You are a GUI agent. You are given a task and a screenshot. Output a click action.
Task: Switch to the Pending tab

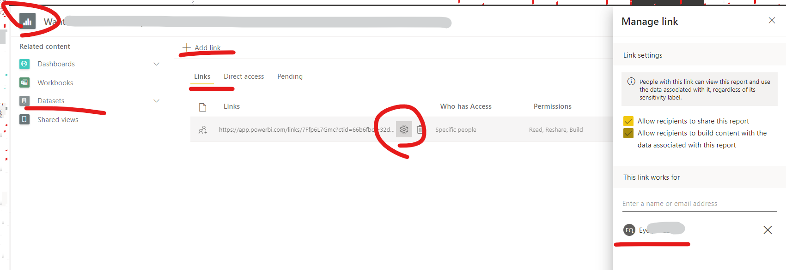point(290,76)
